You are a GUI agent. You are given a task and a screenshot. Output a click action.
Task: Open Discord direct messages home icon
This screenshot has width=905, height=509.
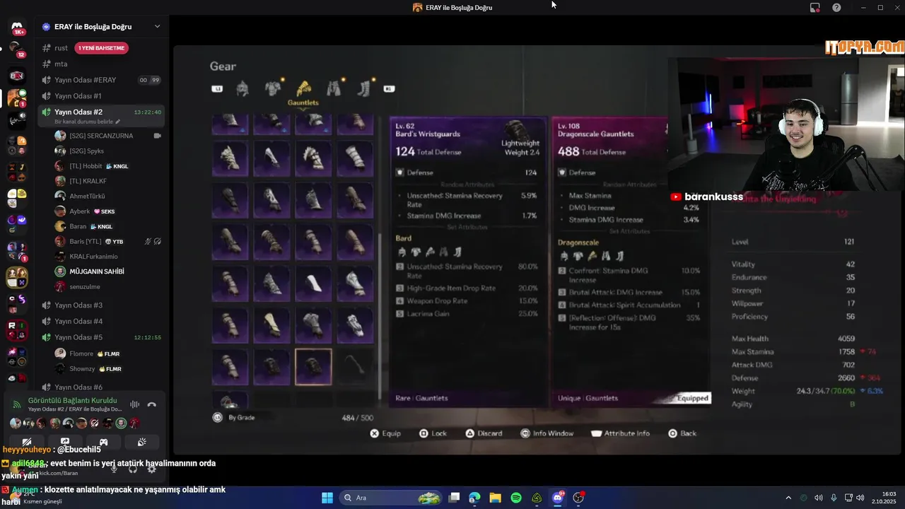click(x=17, y=28)
